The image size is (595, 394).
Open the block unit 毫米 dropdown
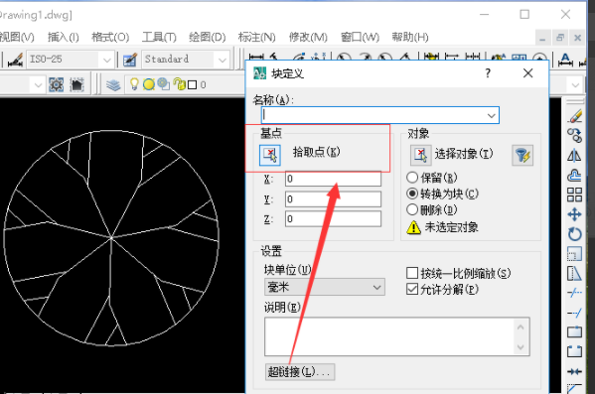(x=325, y=287)
